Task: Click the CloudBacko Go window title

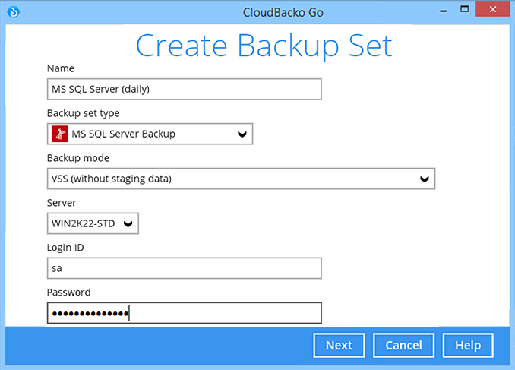Action: pos(283,12)
